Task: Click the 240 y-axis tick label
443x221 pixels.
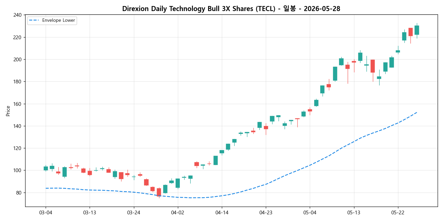Action: tap(18, 15)
